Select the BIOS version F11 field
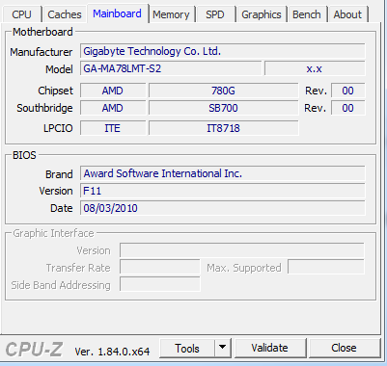The width and height of the screenshot is (387, 366). 223,191
